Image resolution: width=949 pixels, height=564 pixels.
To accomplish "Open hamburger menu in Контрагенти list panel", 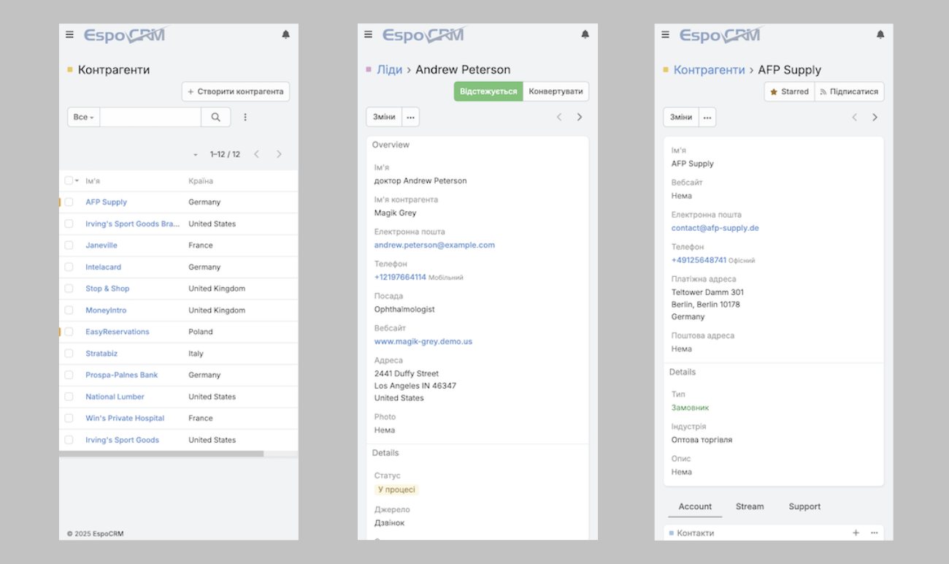I will (x=69, y=34).
